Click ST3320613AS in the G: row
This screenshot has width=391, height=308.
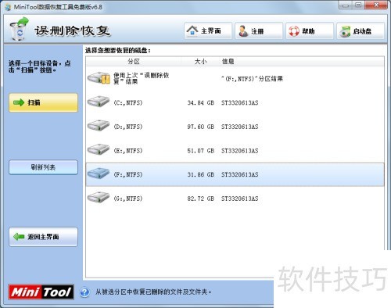coord(240,199)
